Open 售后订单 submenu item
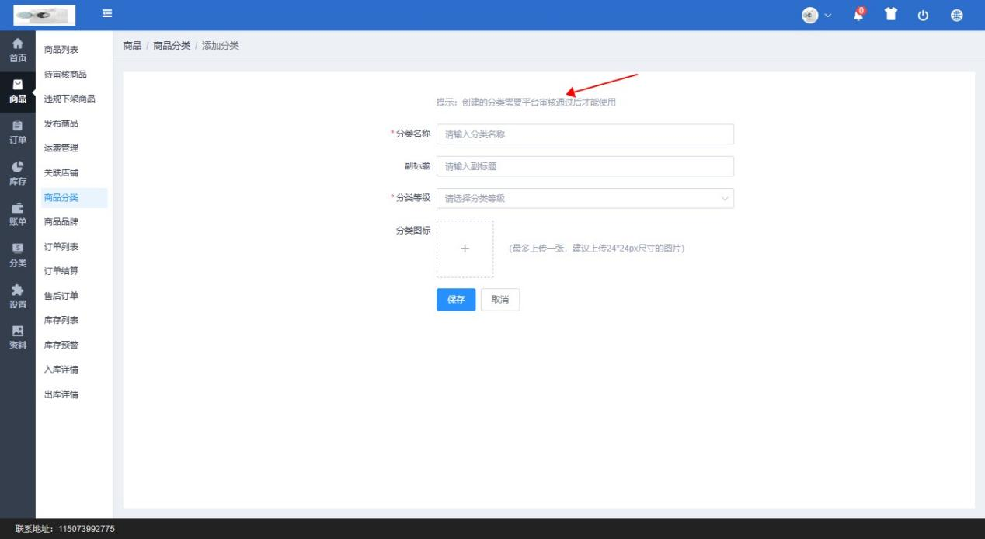 click(x=61, y=296)
